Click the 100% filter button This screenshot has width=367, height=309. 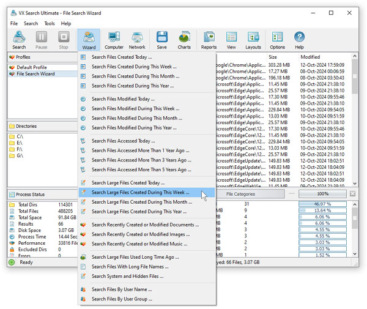[322, 194]
